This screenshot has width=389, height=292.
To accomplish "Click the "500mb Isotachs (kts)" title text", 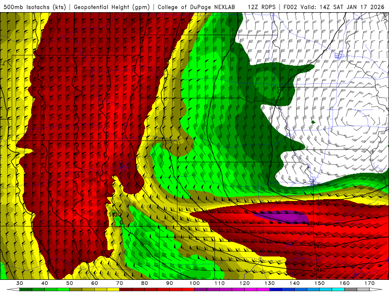I will 35,7.
